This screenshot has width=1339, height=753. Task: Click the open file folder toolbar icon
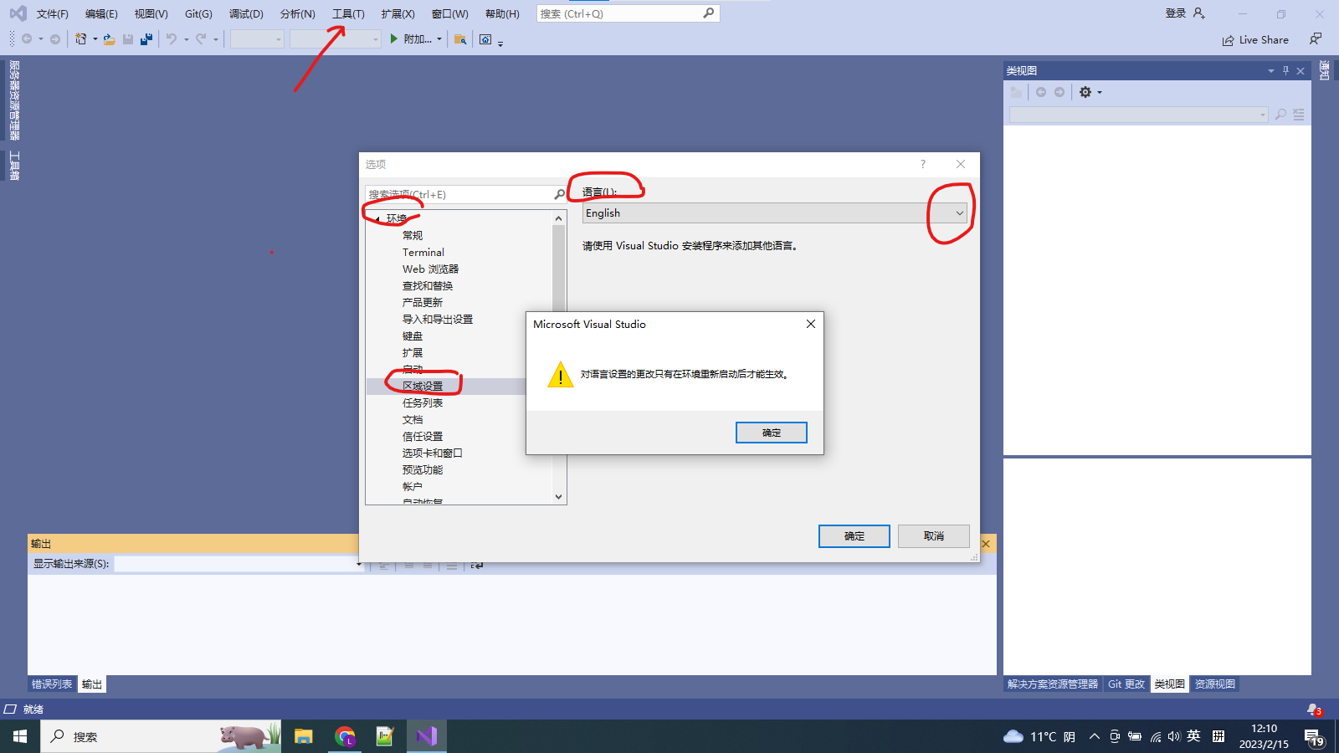click(x=109, y=39)
